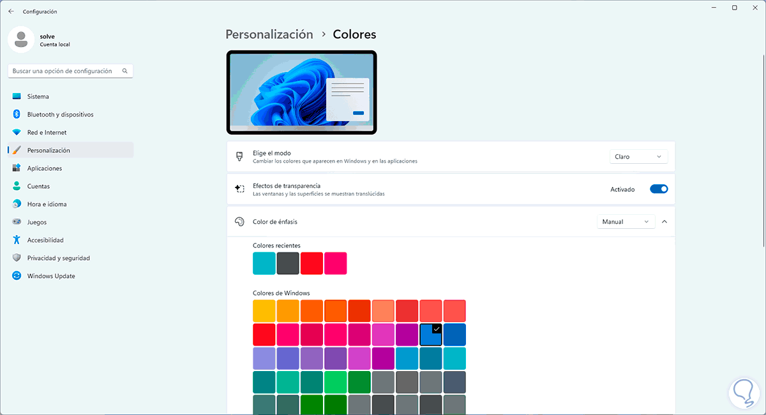
Task: Click the Juegos controller icon
Action: (17, 222)
